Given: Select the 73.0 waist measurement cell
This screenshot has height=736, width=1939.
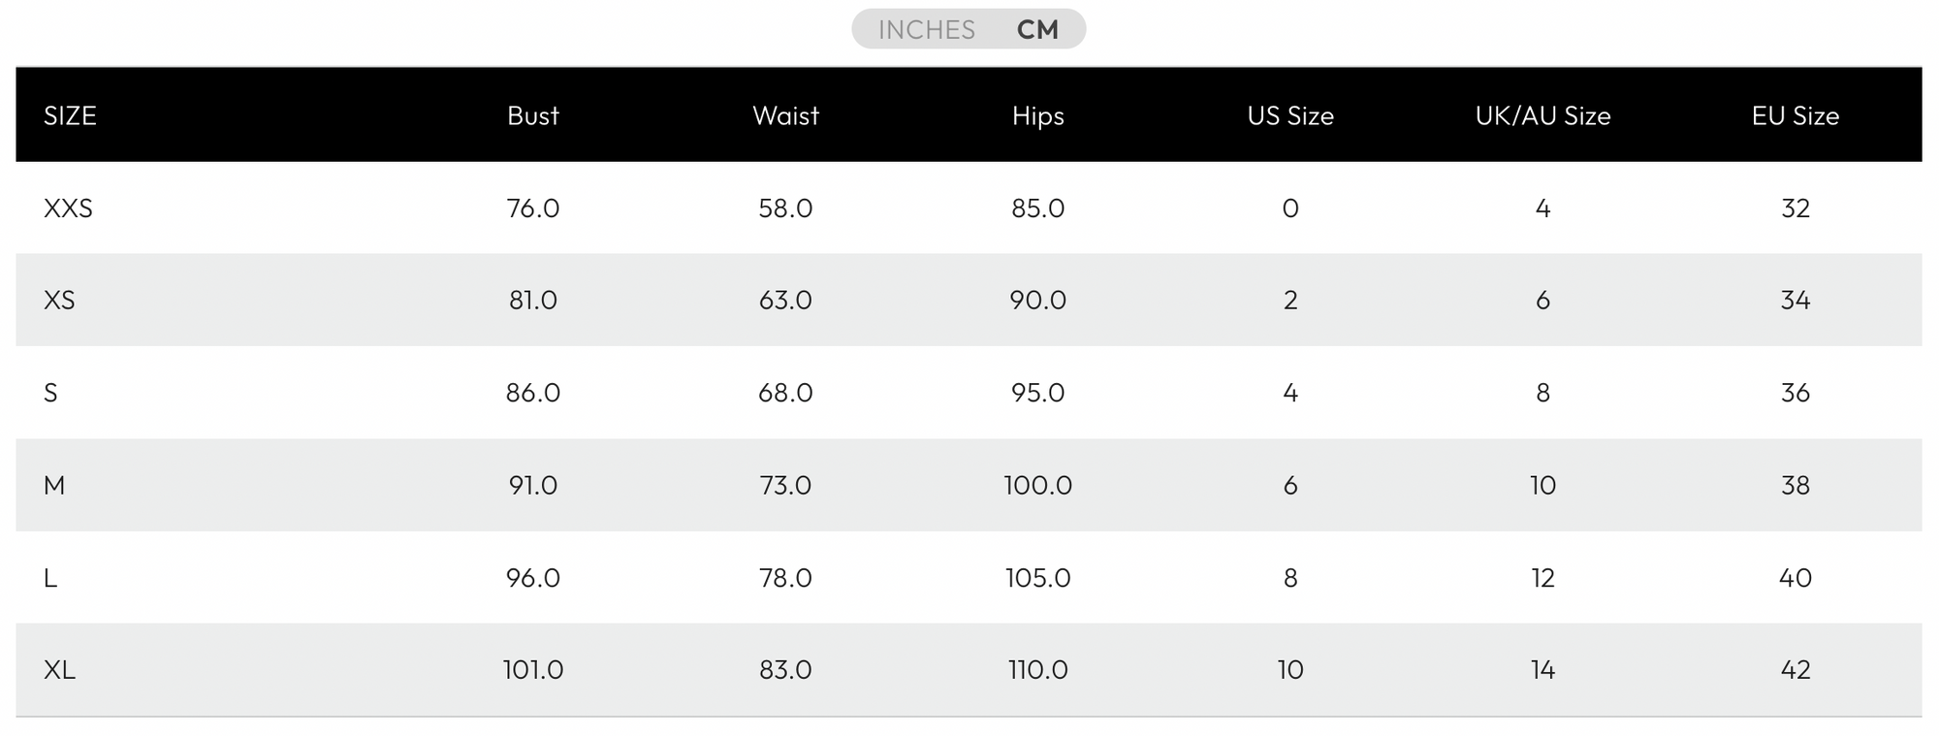Looking at the screenshot, I should 785,485.
